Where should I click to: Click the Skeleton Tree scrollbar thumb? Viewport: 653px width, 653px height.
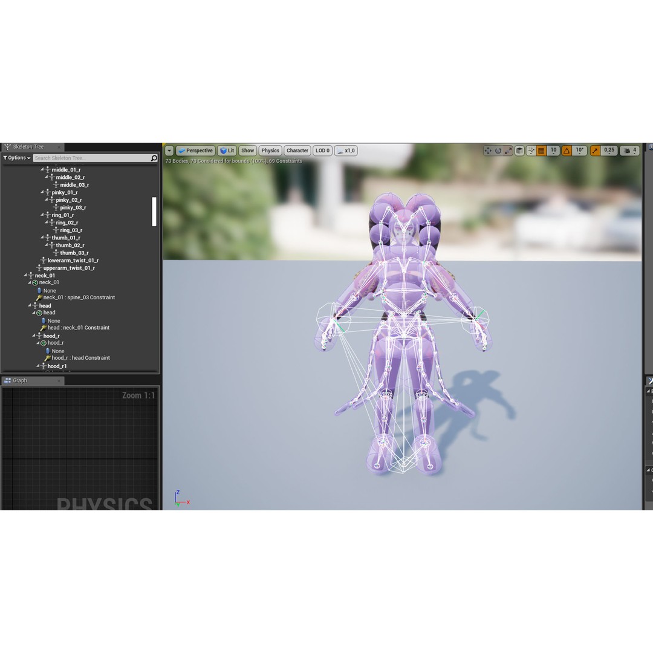(154, 212)
